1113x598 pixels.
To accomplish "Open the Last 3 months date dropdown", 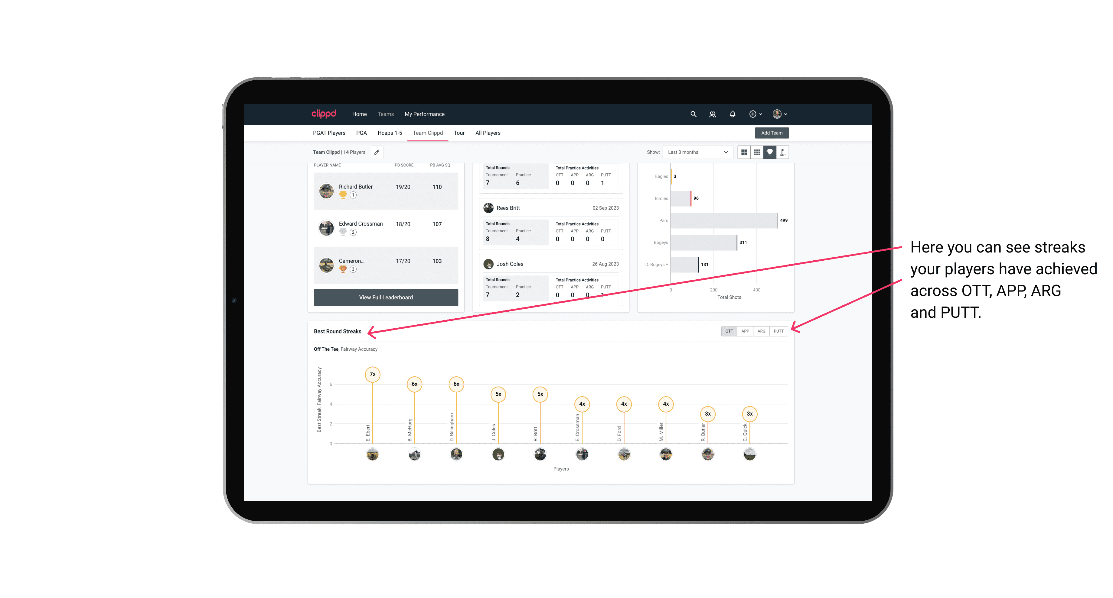I will (x=697, y=153).
